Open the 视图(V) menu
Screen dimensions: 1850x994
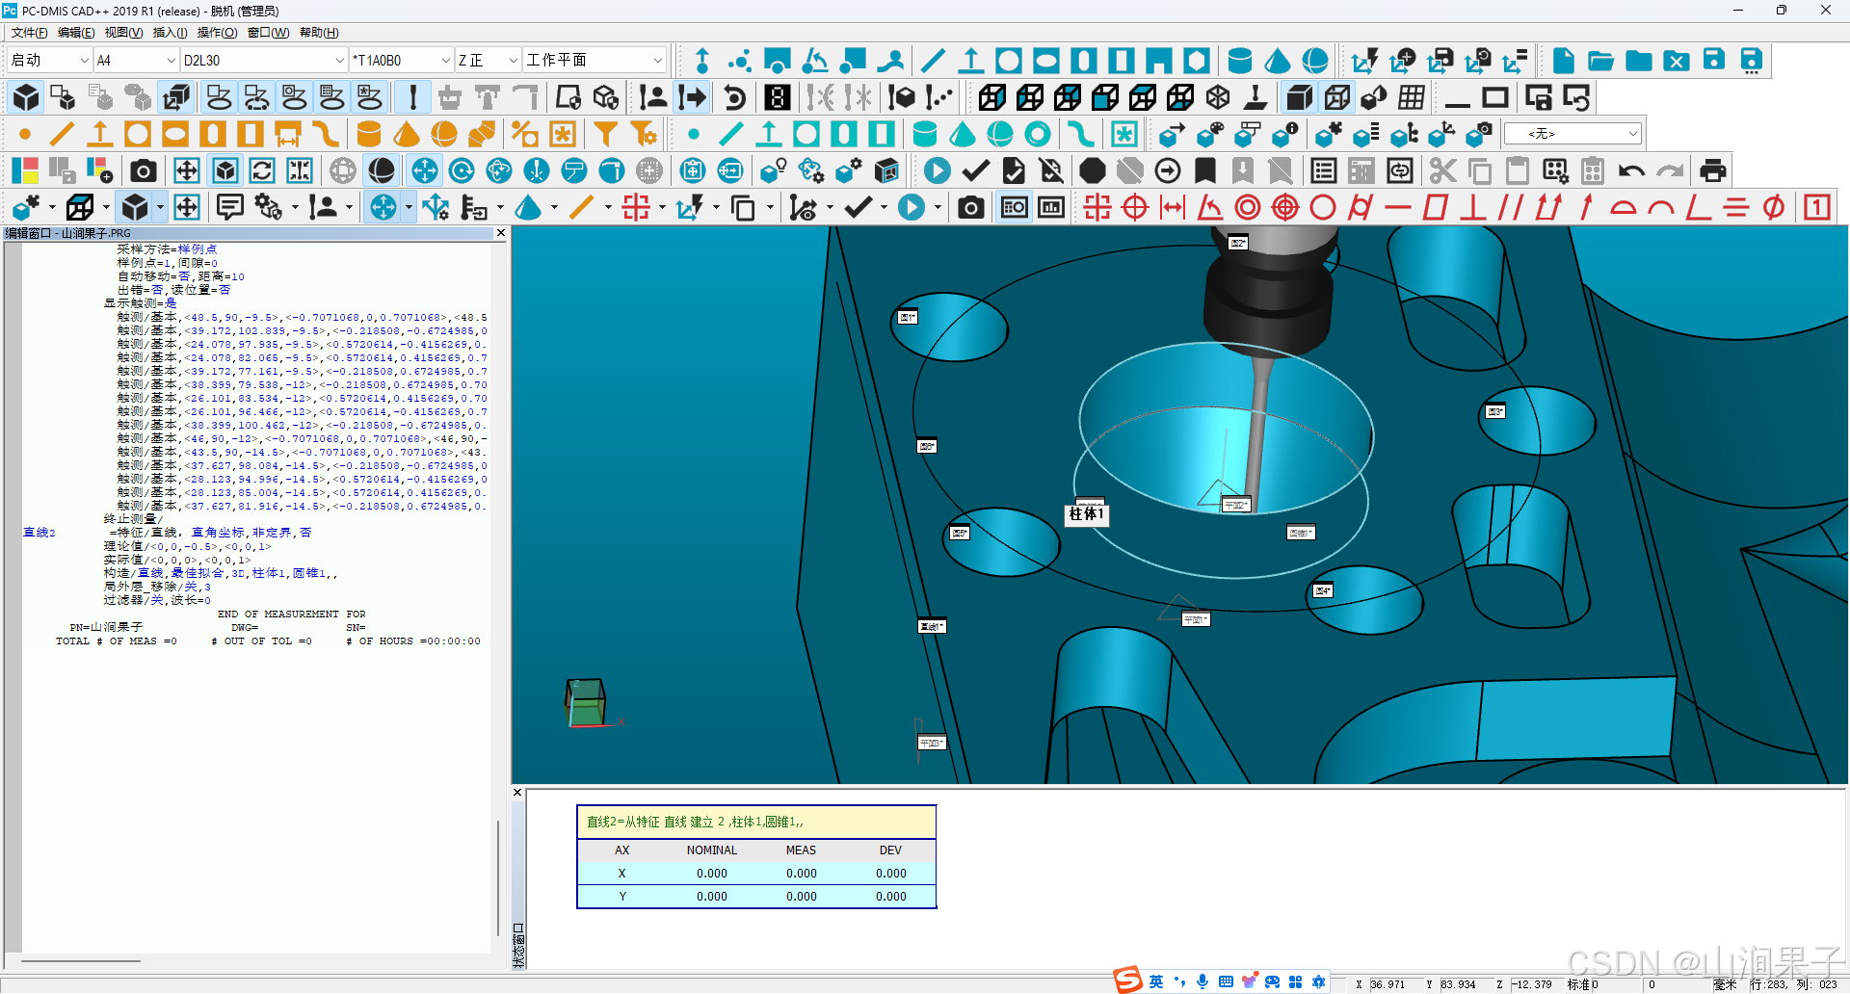tap(123, 33)
